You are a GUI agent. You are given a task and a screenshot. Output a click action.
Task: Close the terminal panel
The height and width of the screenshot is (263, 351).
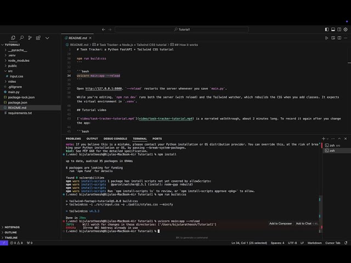pos(346,139)
